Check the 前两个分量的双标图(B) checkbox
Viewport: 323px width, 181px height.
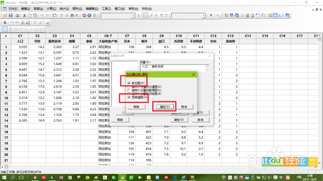click(x=129, y=94)
